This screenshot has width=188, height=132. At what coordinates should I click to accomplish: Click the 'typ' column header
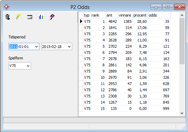click(87, 15)
